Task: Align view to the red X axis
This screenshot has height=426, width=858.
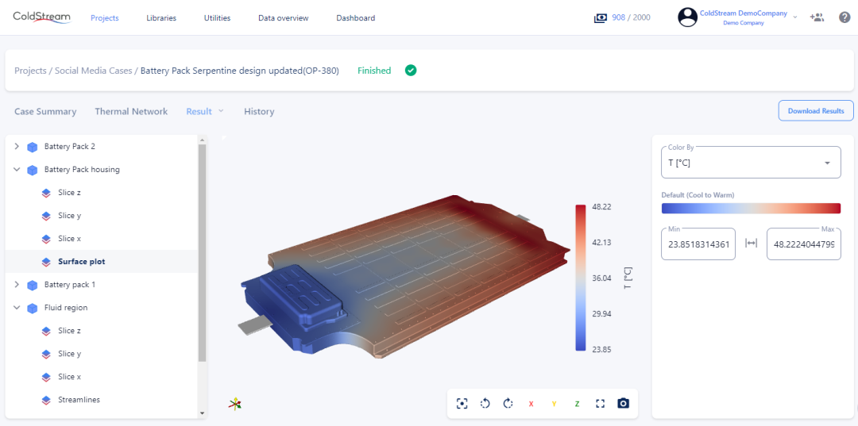Action: click(531, 404)
